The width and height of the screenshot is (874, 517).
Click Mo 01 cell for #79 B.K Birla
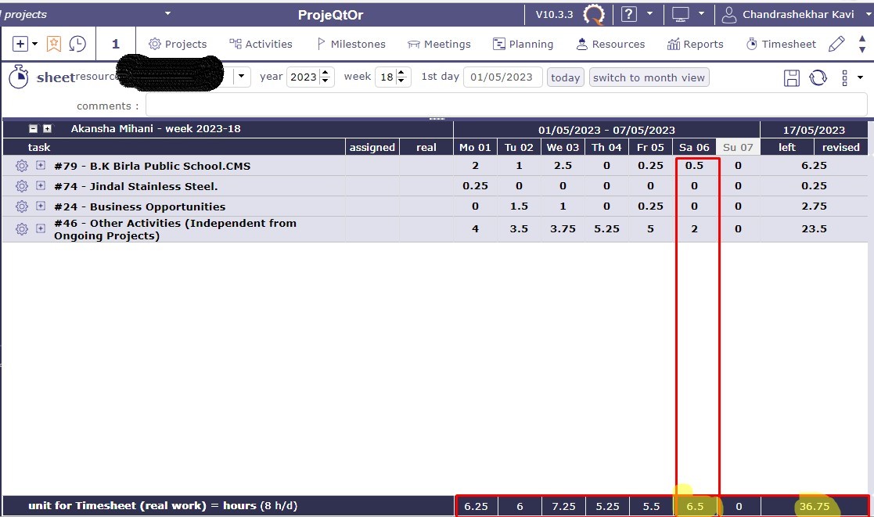tap(476, 166)
